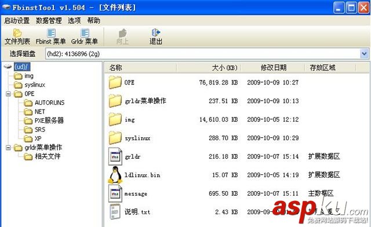Click the 退出 exit toolbar icon

[x=156, y=36]
